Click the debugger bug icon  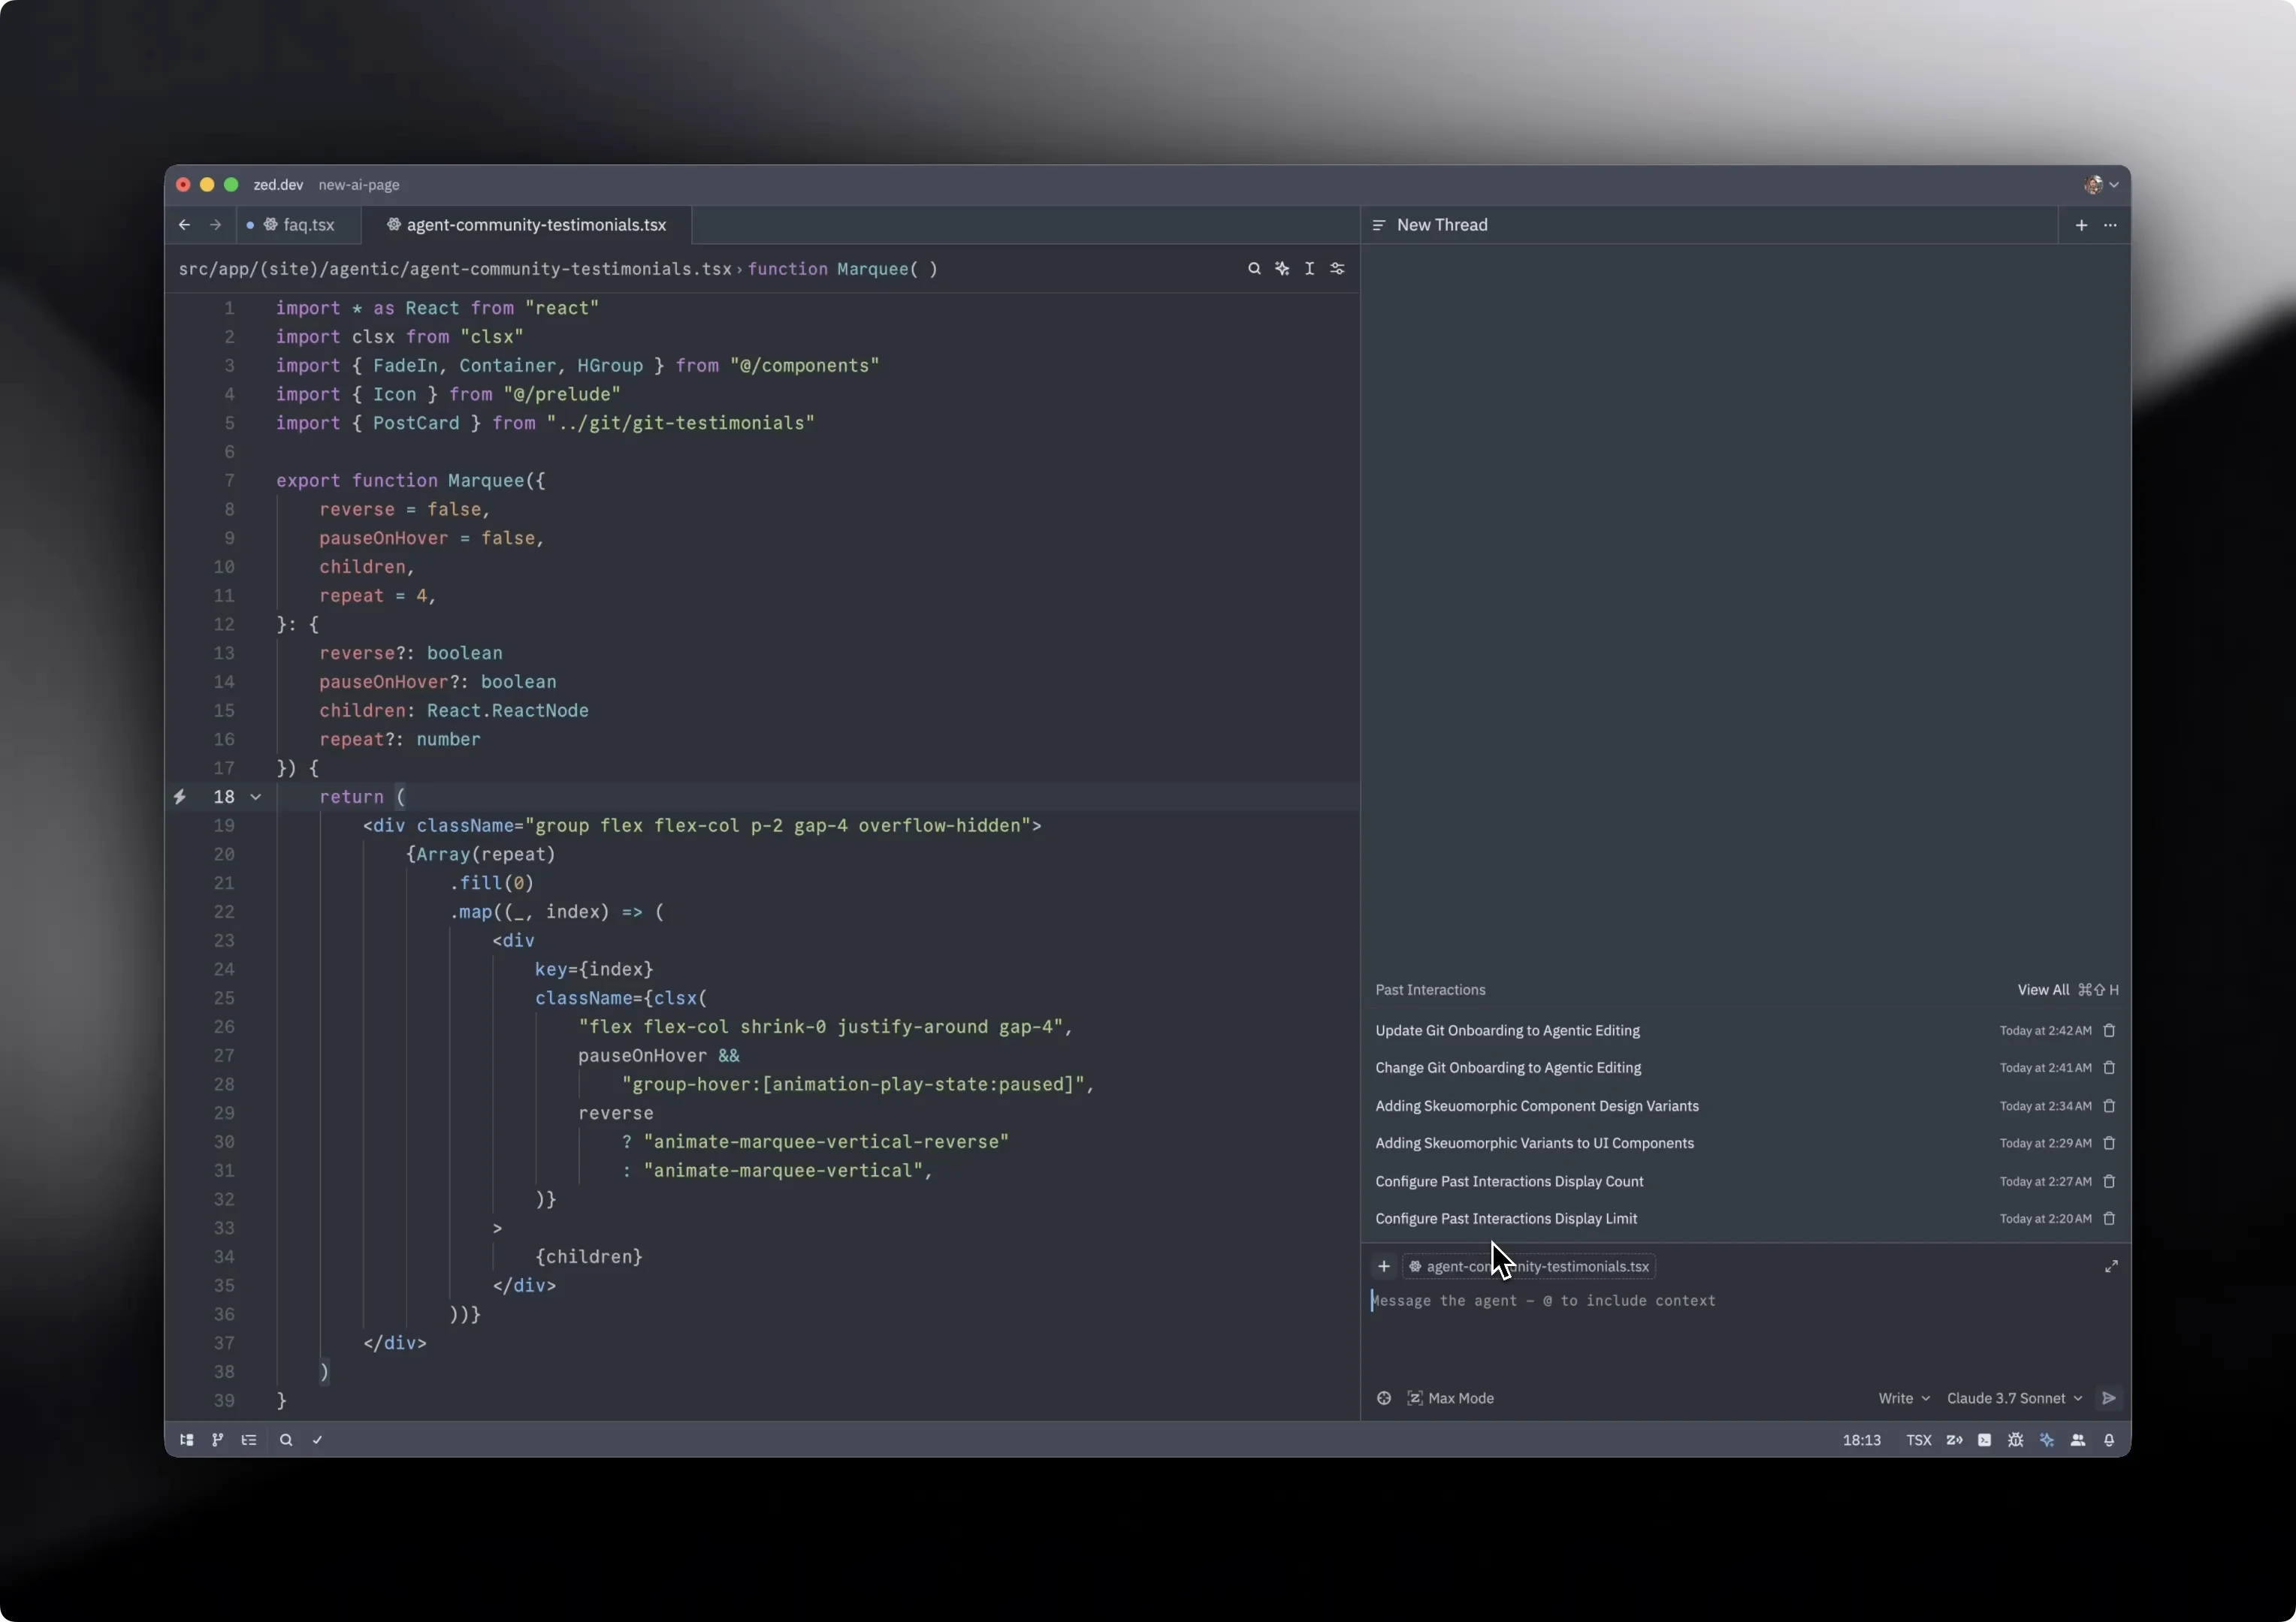[2015, 1440]
